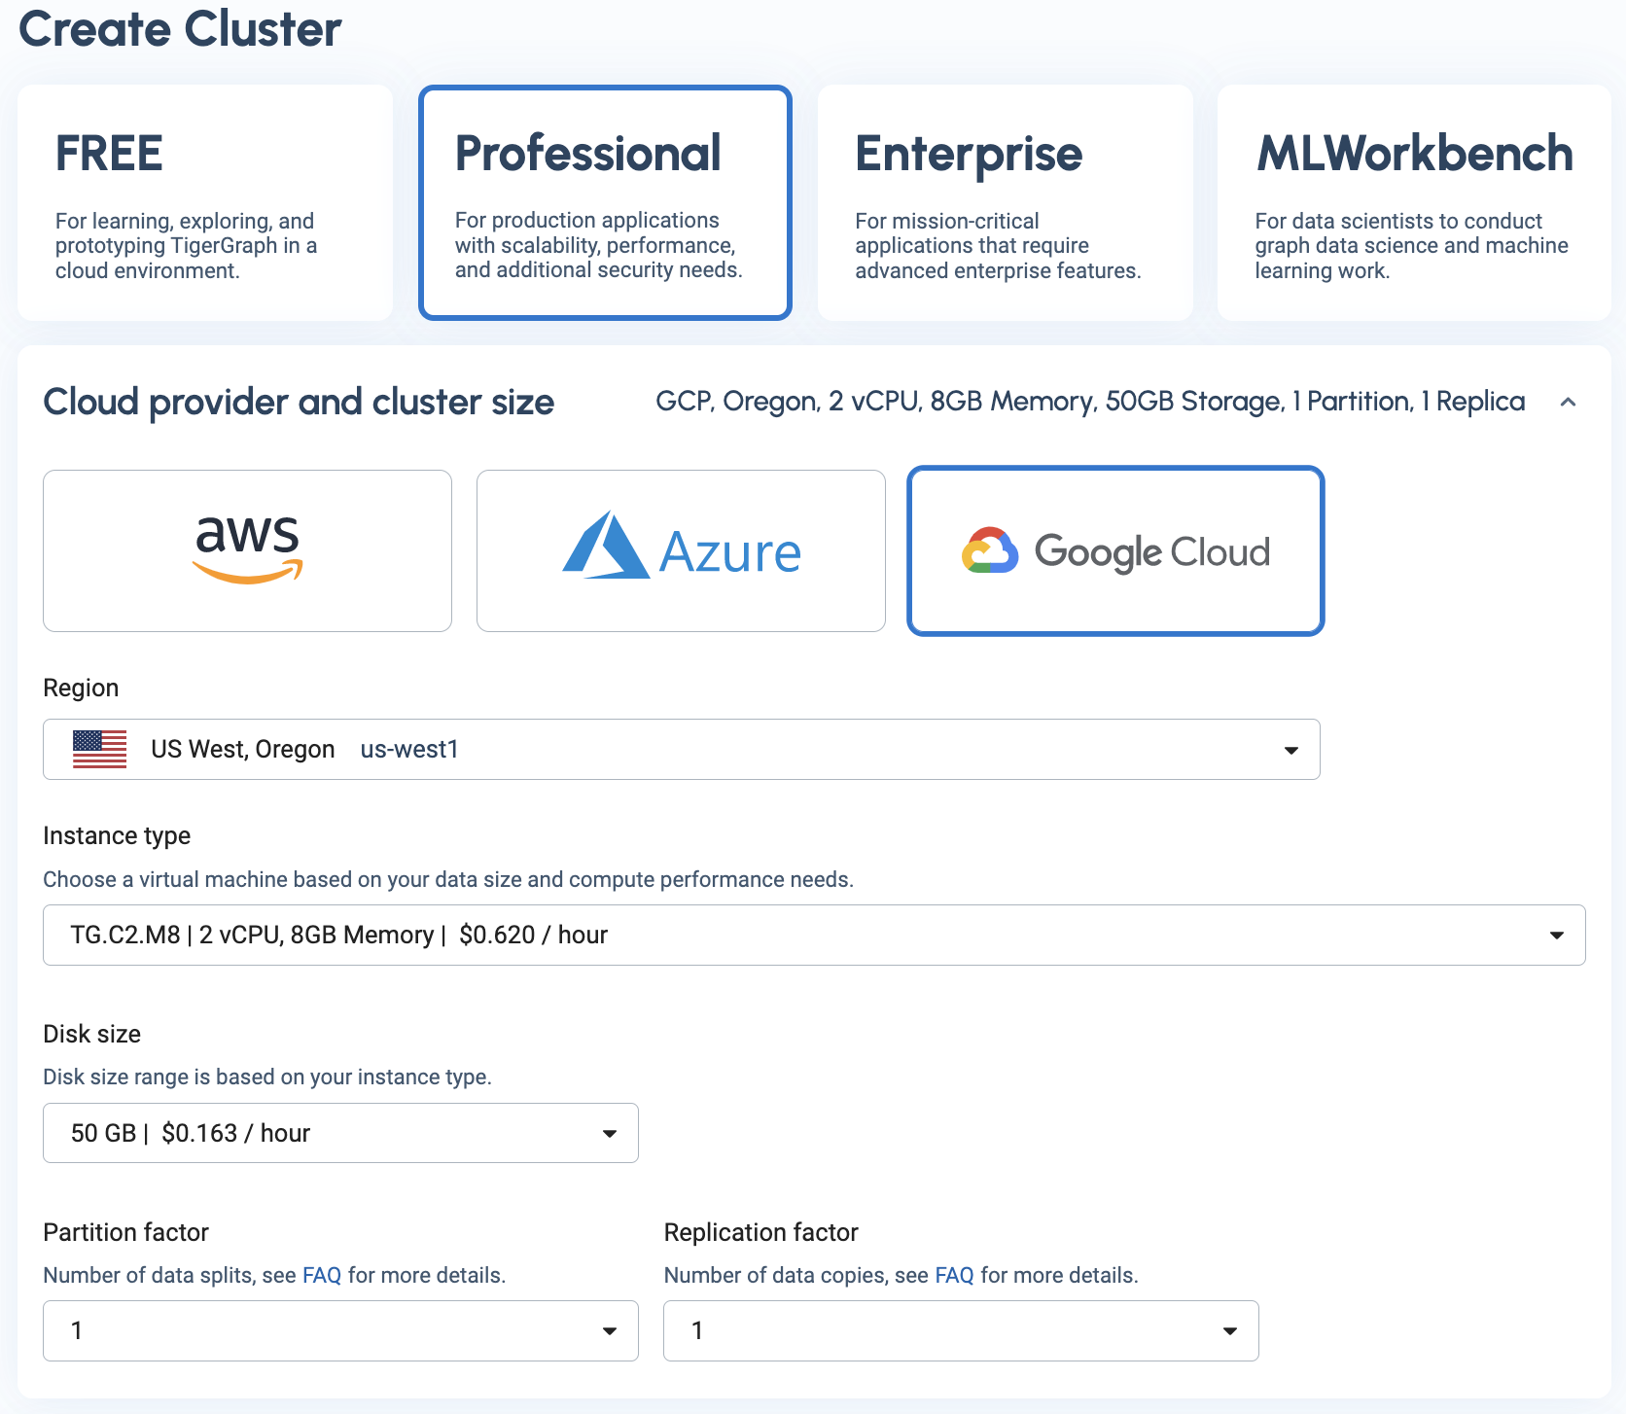This screenshot has height=1414, width=1626.
Task: Open the Replication factor FAQ link
Action: tap(954, 1274)
